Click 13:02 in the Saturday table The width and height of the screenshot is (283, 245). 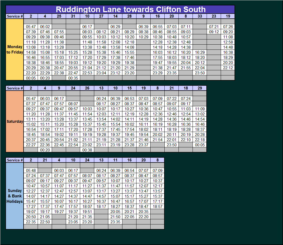point(200,114)
